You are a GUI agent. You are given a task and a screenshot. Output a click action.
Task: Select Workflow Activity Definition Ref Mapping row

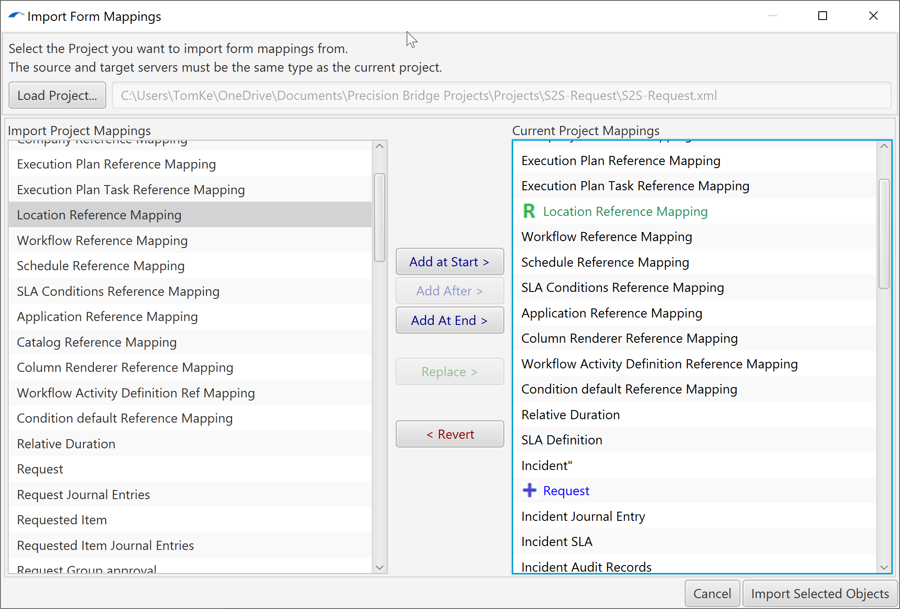tap(190, 393)
